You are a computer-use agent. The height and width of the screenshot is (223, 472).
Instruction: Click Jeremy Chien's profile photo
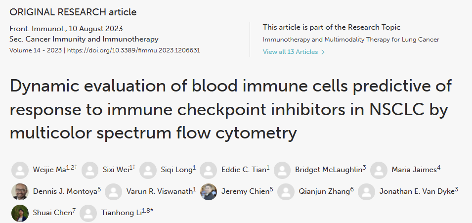[x=209, y=192]
